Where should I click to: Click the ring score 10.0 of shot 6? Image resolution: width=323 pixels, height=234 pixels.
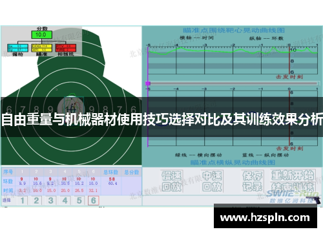point(93,184)
